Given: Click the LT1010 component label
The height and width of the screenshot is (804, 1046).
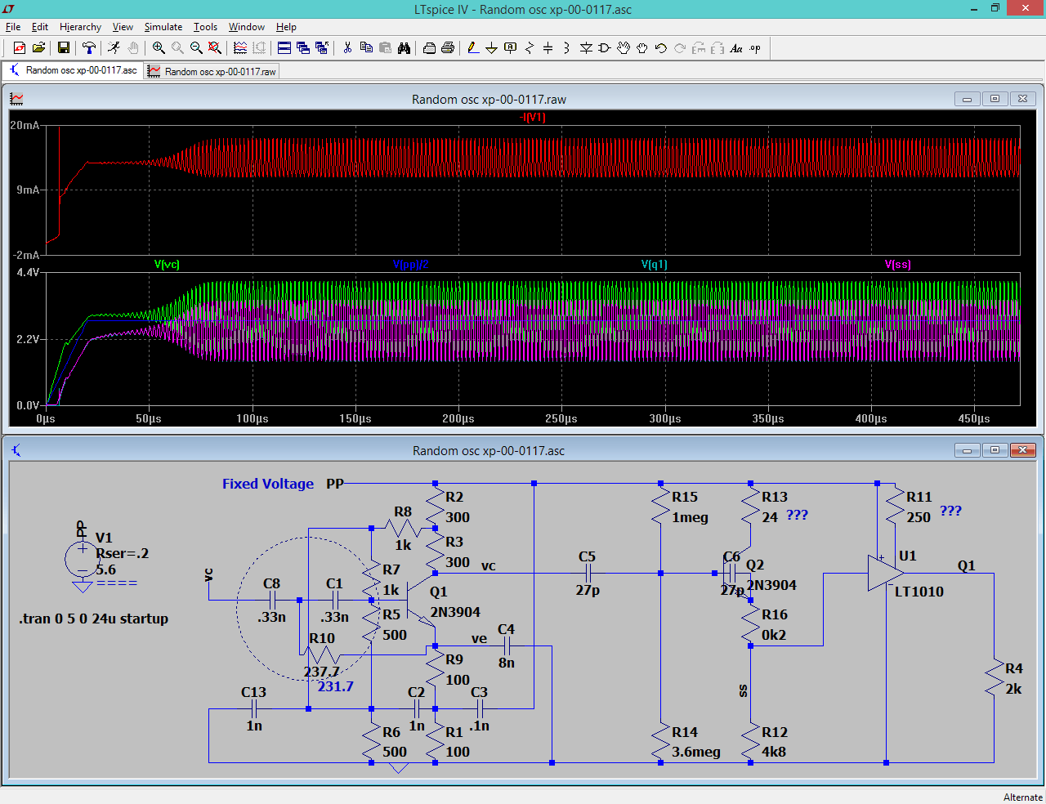Looking at the screenshot, I should (x=919, y=592).
